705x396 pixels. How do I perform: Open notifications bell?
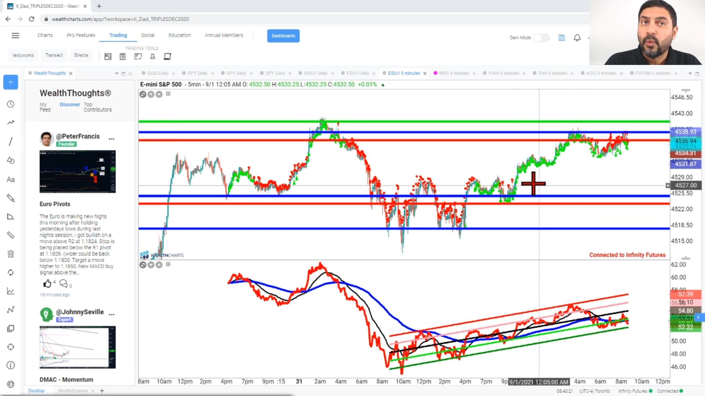tap(577, 37)
